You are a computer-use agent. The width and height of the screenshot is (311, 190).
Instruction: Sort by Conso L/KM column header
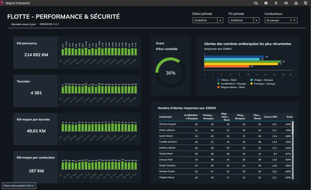click(x=270, y=117)
